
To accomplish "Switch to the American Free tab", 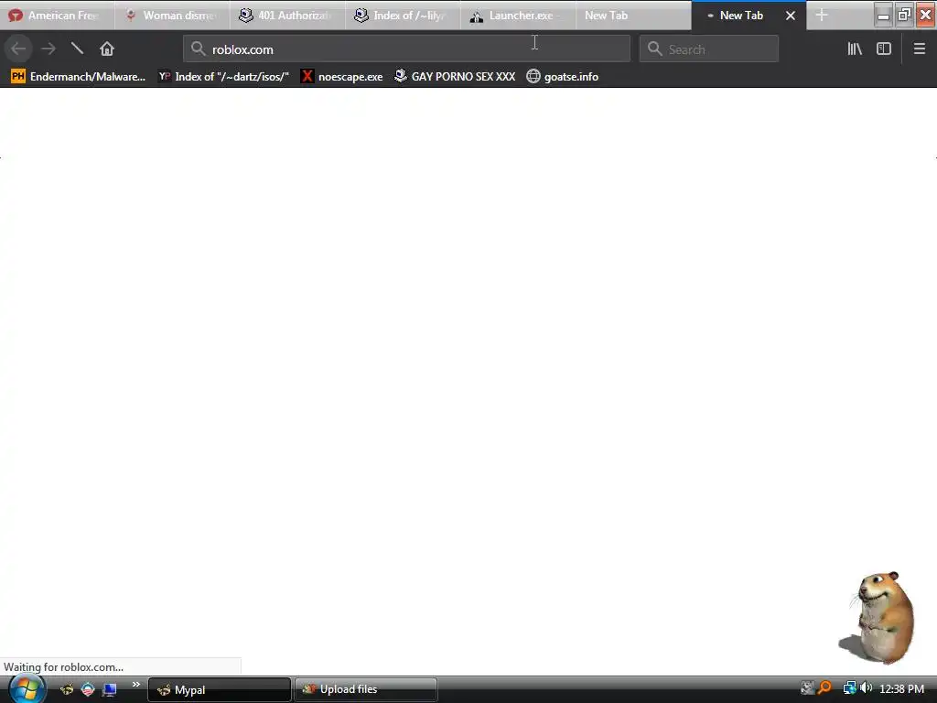I will tap(57, 16).
